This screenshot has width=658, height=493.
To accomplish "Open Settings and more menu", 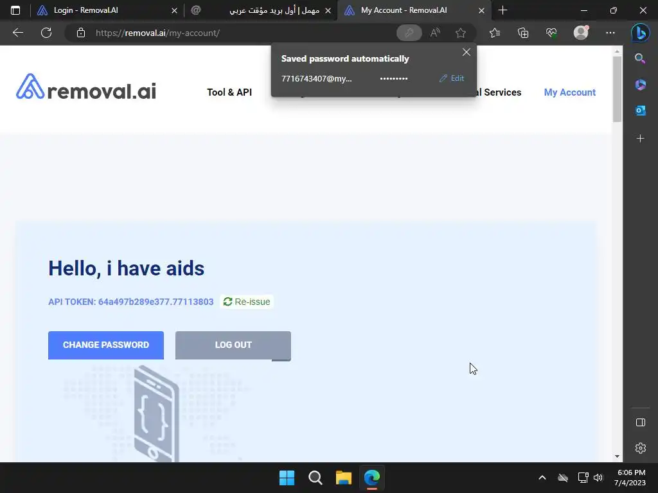I will coord(610,33).
